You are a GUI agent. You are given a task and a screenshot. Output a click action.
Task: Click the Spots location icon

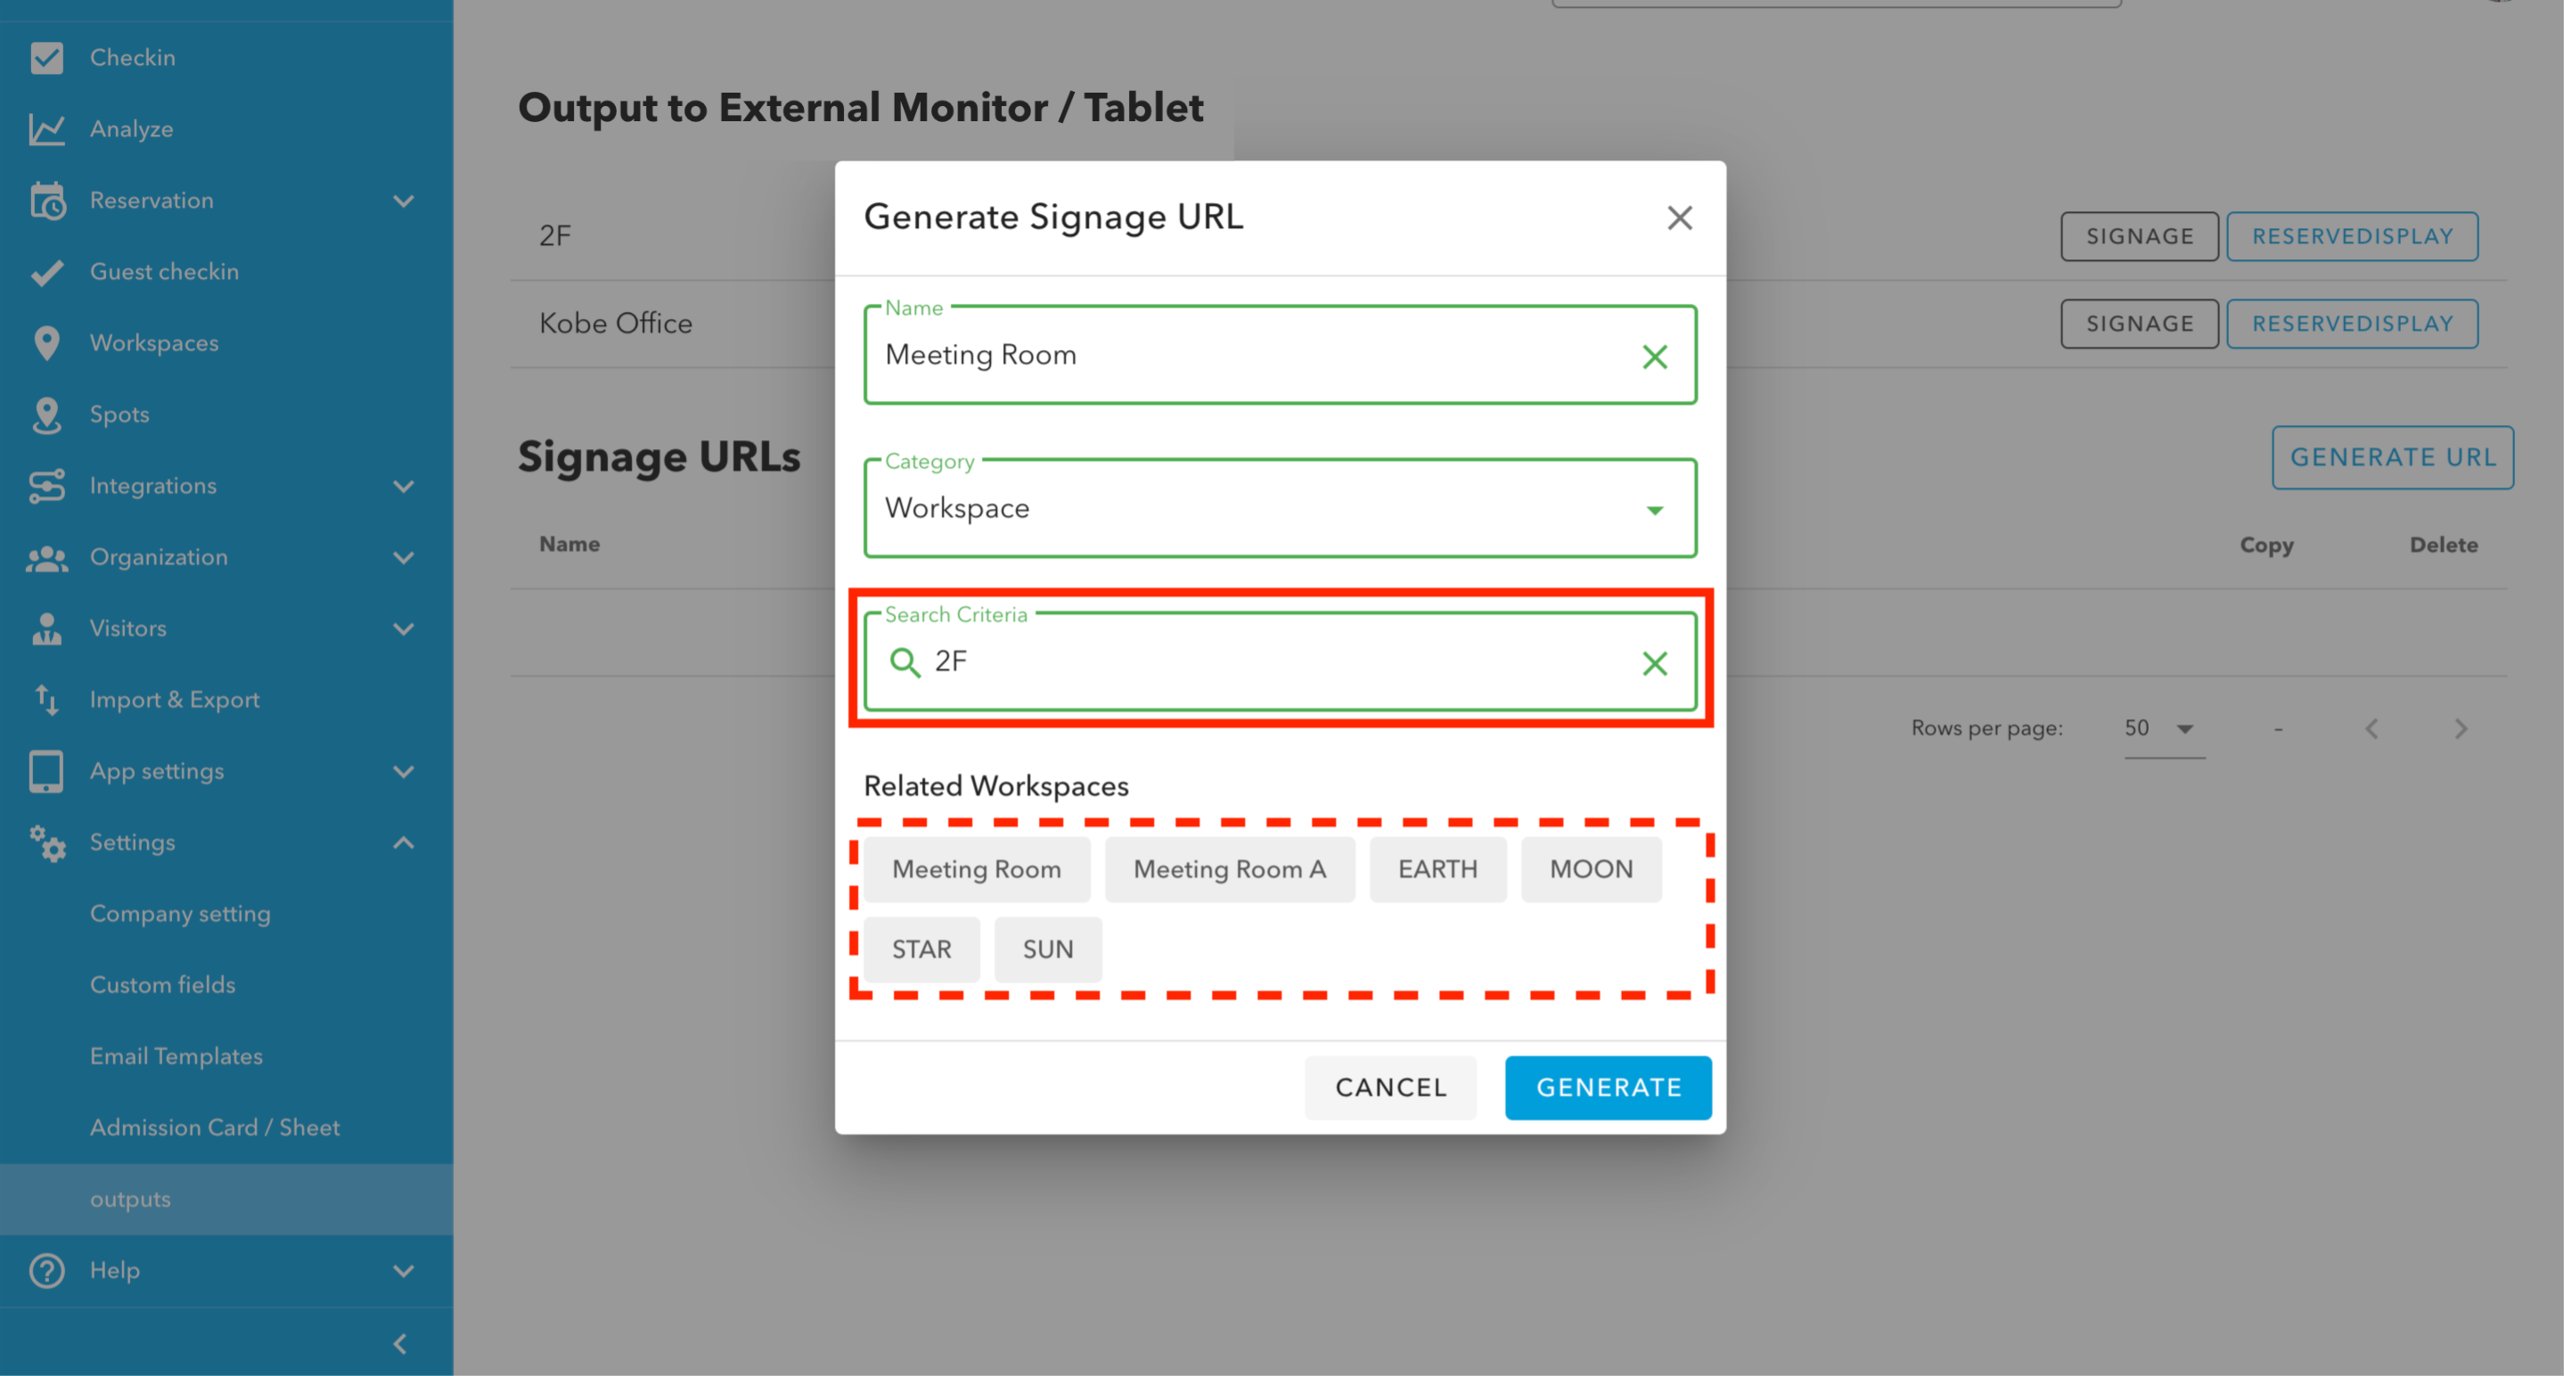[46, 415]
